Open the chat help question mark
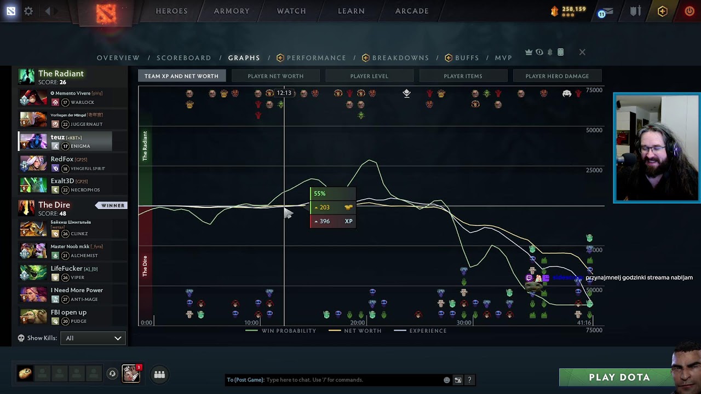The height and width of the screenshot is (394, 701). pyautogui.click(x=469, y=380)
